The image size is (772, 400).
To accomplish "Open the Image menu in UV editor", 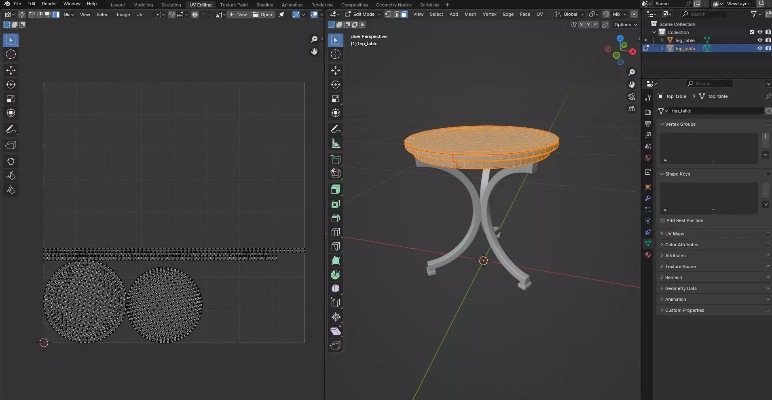I will (123, 15).
